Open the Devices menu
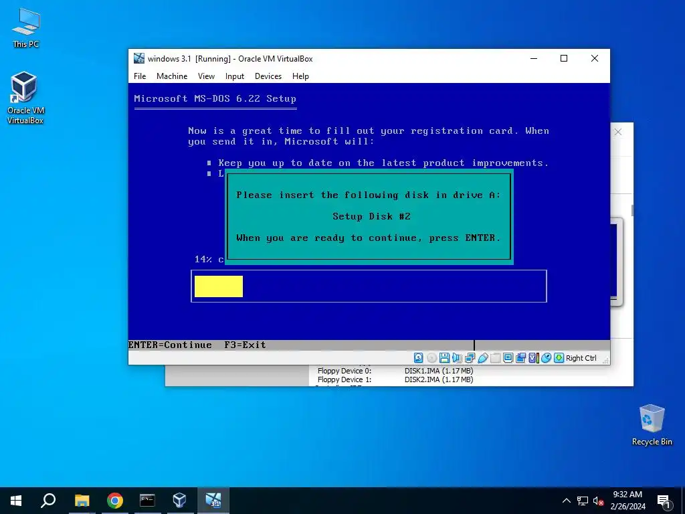The height and width of the screenshot is (514, 685). click(268, 76)
